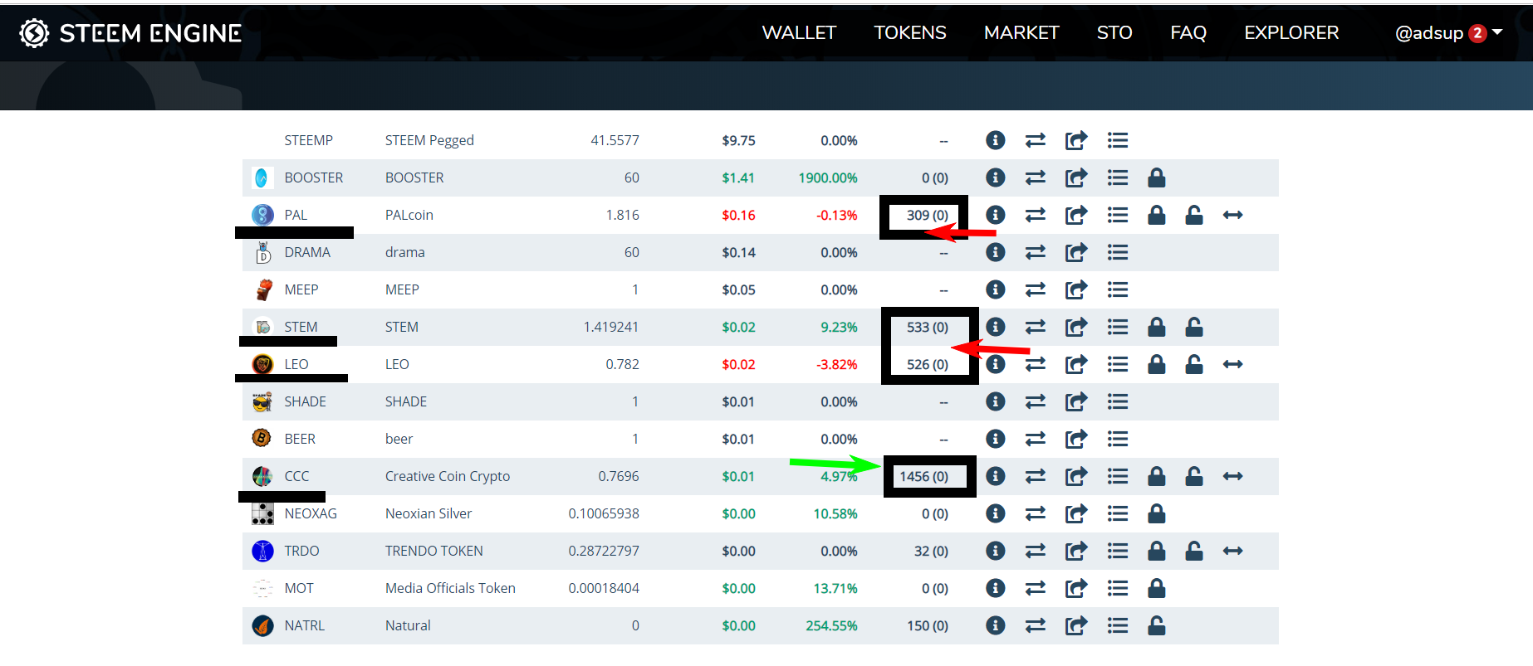Click the delegate arrows icon for CCC
Viewport: 1533px width, 666px height.
(1232, 476)
